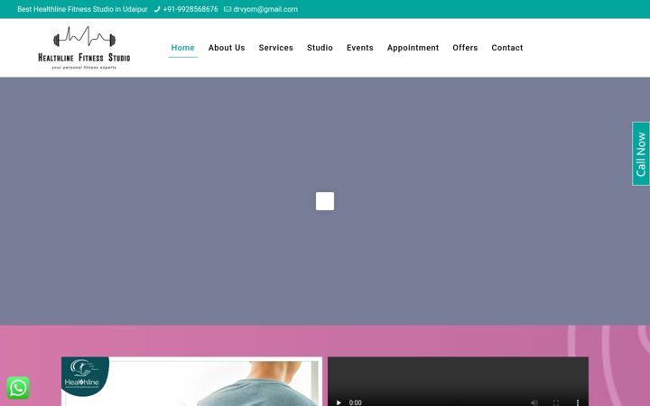
Task: Open Offers page
Action: (465, 48)
